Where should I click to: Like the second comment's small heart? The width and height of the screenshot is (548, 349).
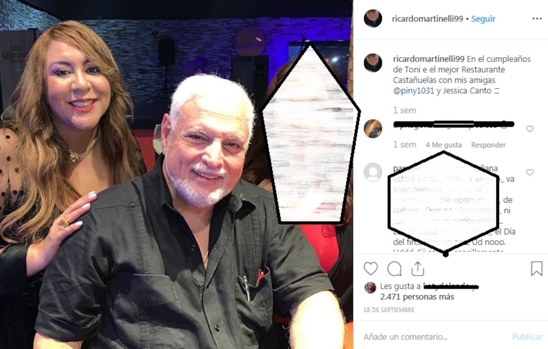tap(530, 173)
